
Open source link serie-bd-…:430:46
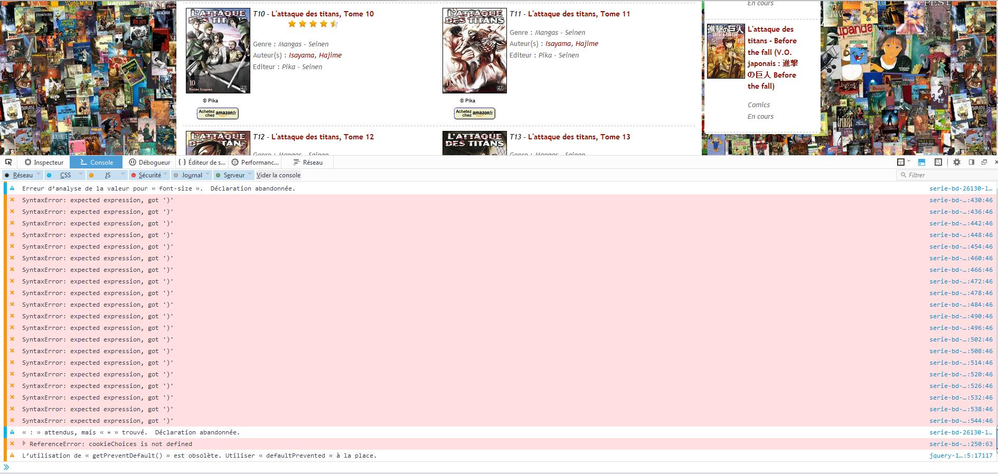[x=961, y=200]
